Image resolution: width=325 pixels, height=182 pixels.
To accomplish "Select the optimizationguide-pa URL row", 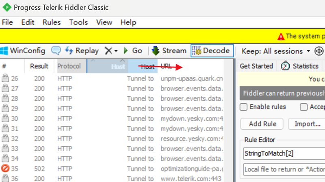I will (x=192, y=169).
